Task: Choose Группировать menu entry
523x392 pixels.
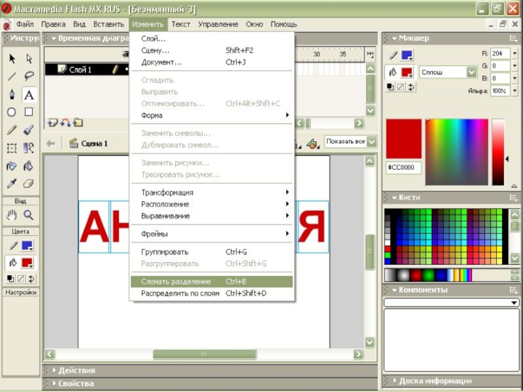Action: 212,252
